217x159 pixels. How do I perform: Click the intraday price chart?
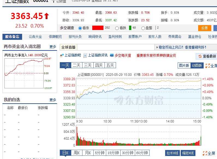[139, 98]
